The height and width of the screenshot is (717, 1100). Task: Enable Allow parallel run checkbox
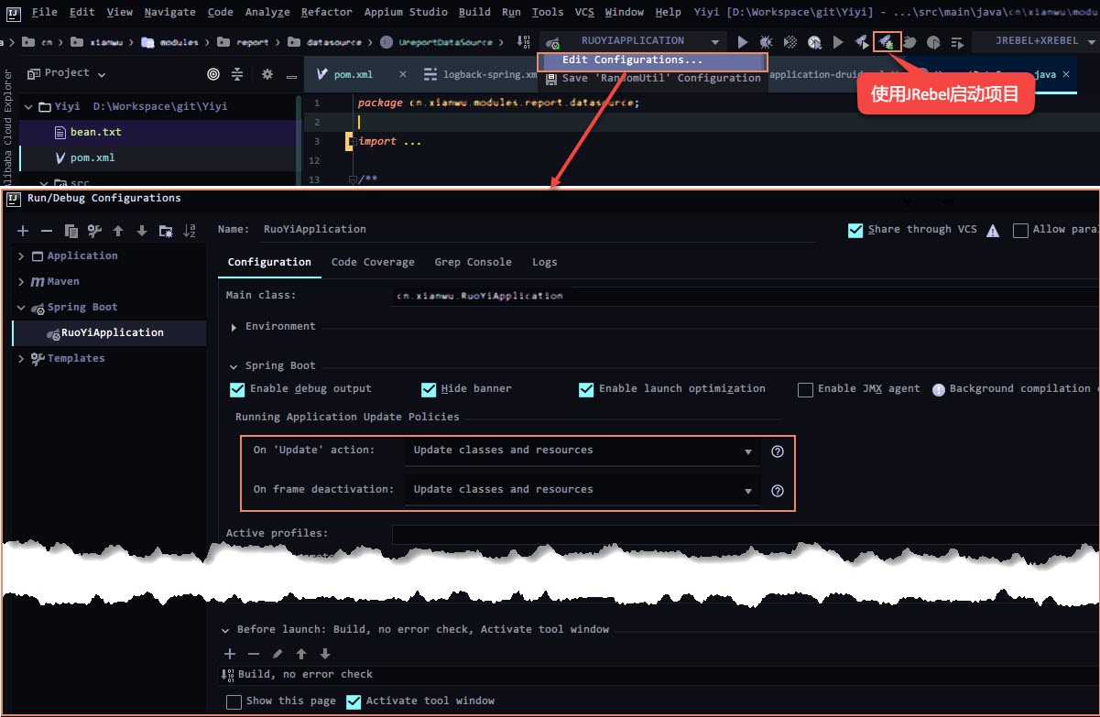pyautogui.click(x=1020, y=231)
